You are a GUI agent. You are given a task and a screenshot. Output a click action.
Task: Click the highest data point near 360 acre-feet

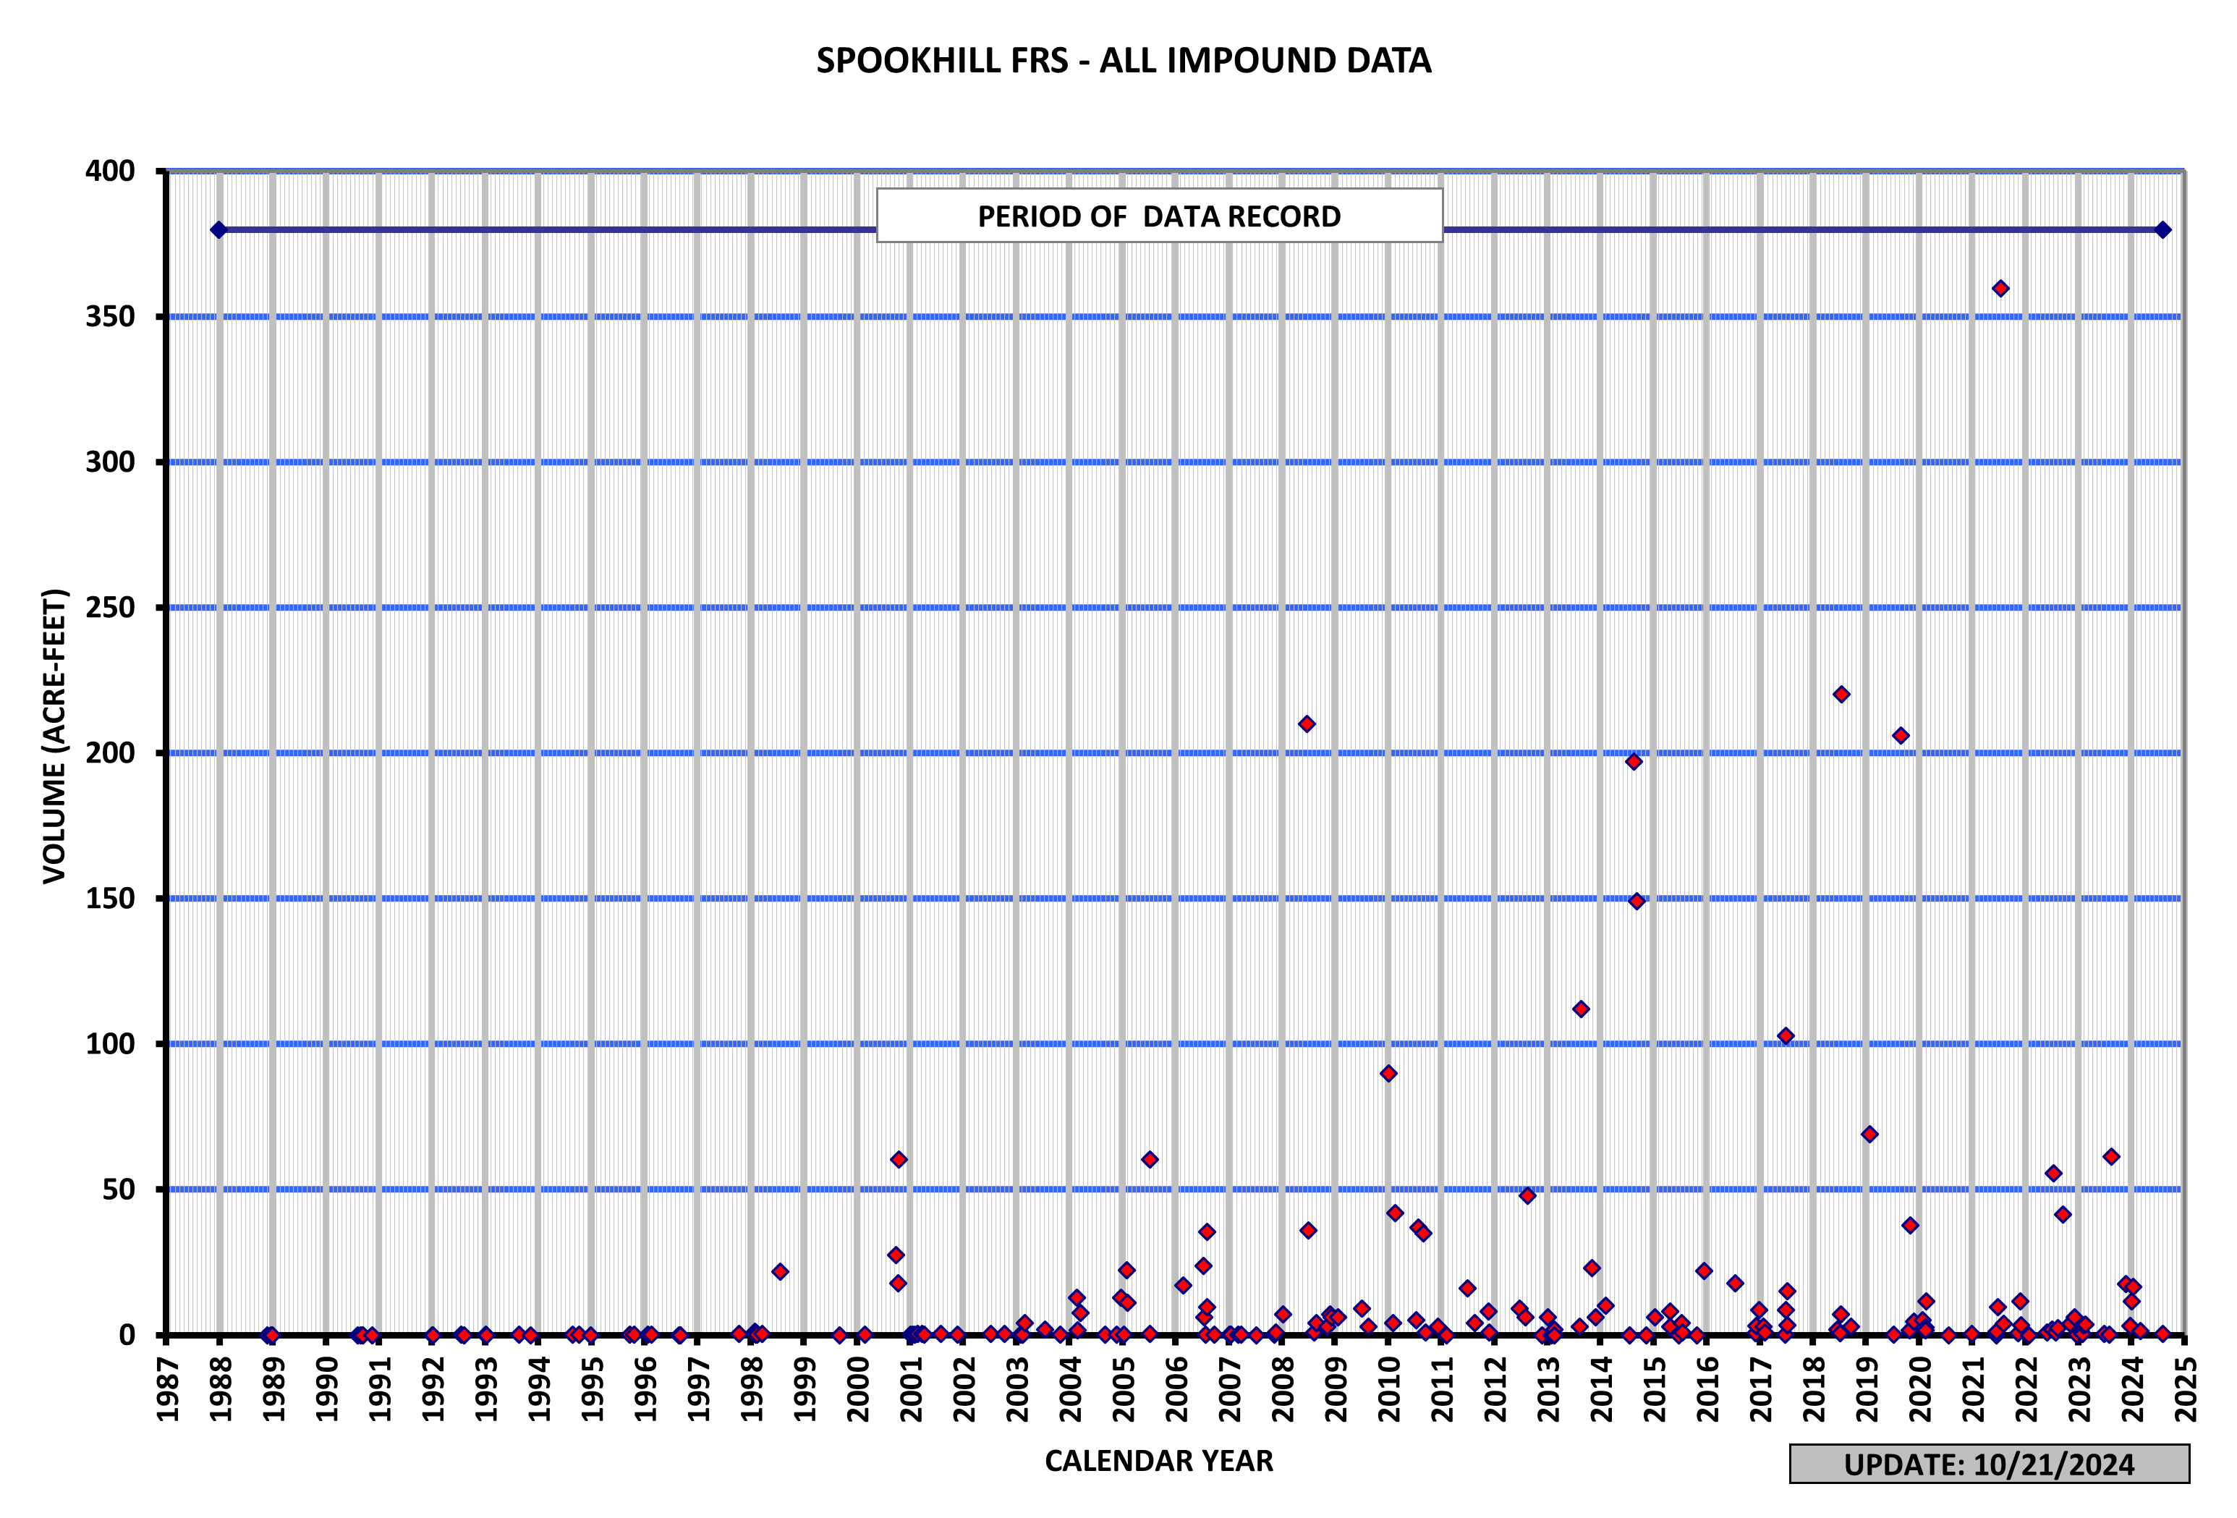(x=2000, y=289)
